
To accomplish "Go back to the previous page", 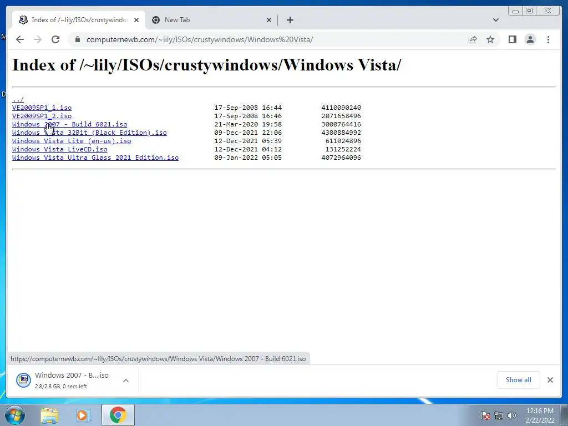I will (x=20, y=39).
